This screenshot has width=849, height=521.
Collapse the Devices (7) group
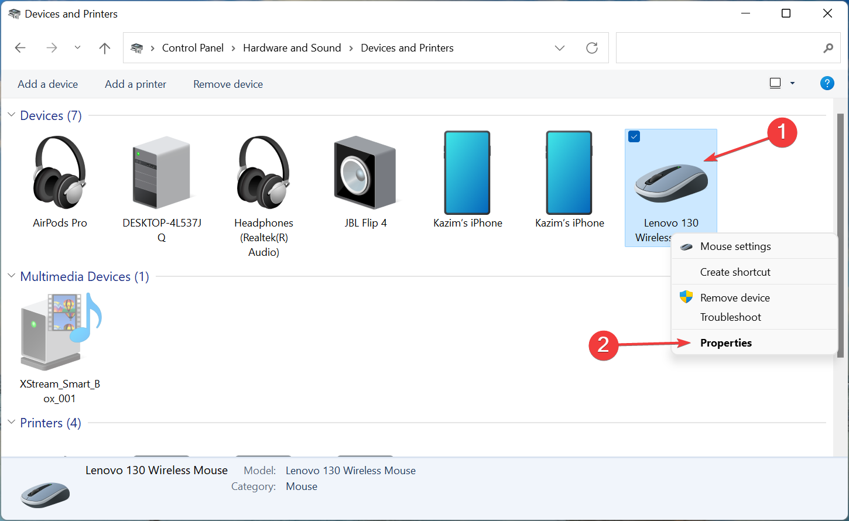point(12,115)
